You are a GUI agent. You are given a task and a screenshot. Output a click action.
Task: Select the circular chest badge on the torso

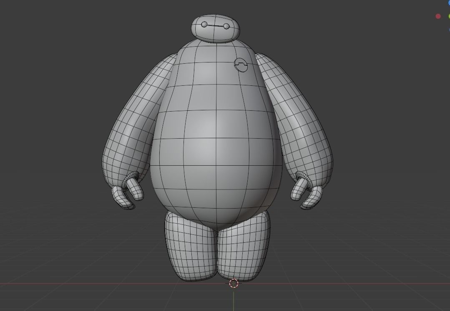tap(241, 65)
